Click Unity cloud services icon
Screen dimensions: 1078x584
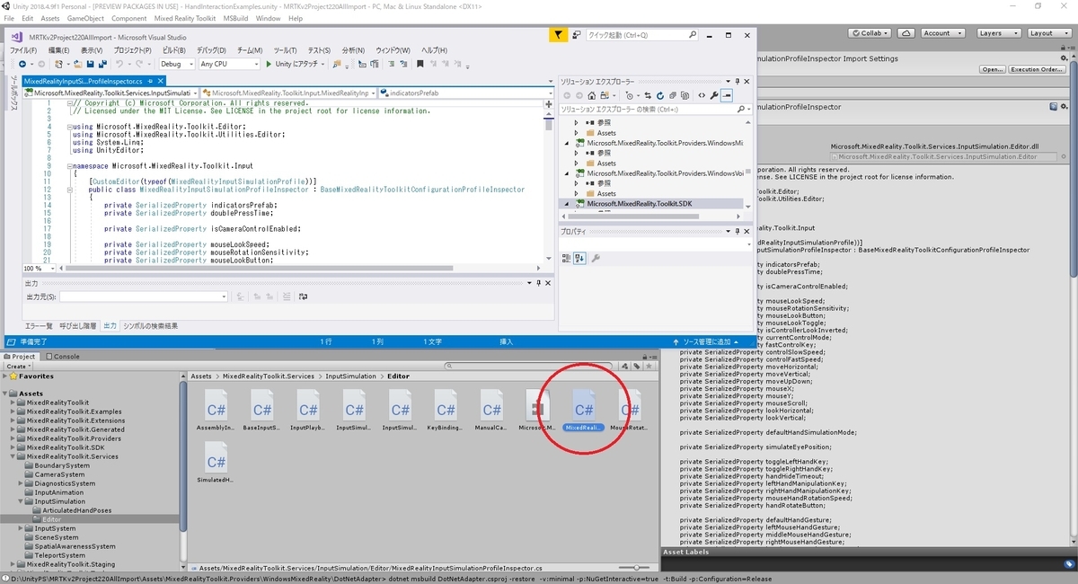point(906,33)
